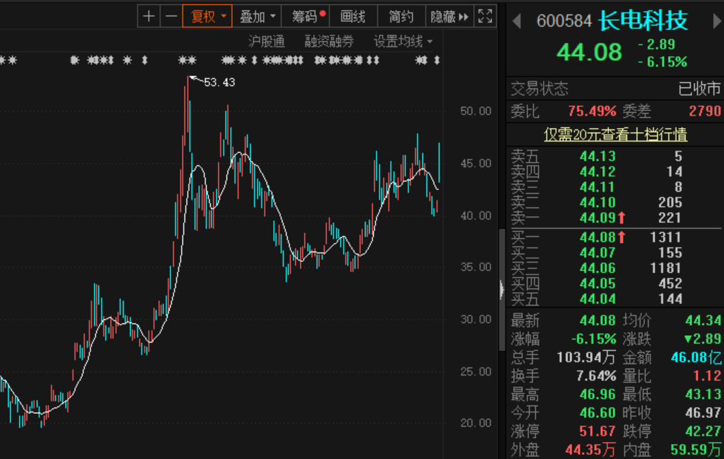Image resolution: width=724 pixels, height=459 pixels.
Task: Select 买四 price 44.05
Action: [x=598, y=283]
